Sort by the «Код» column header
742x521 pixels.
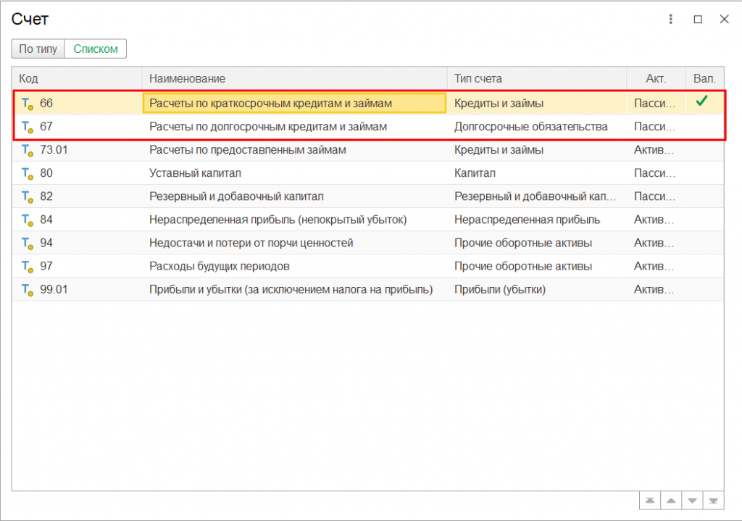click(x=76, y=78)
